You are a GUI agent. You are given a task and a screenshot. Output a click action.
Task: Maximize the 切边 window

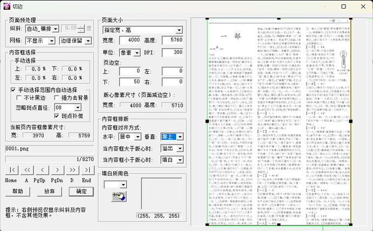coord(343,6)
